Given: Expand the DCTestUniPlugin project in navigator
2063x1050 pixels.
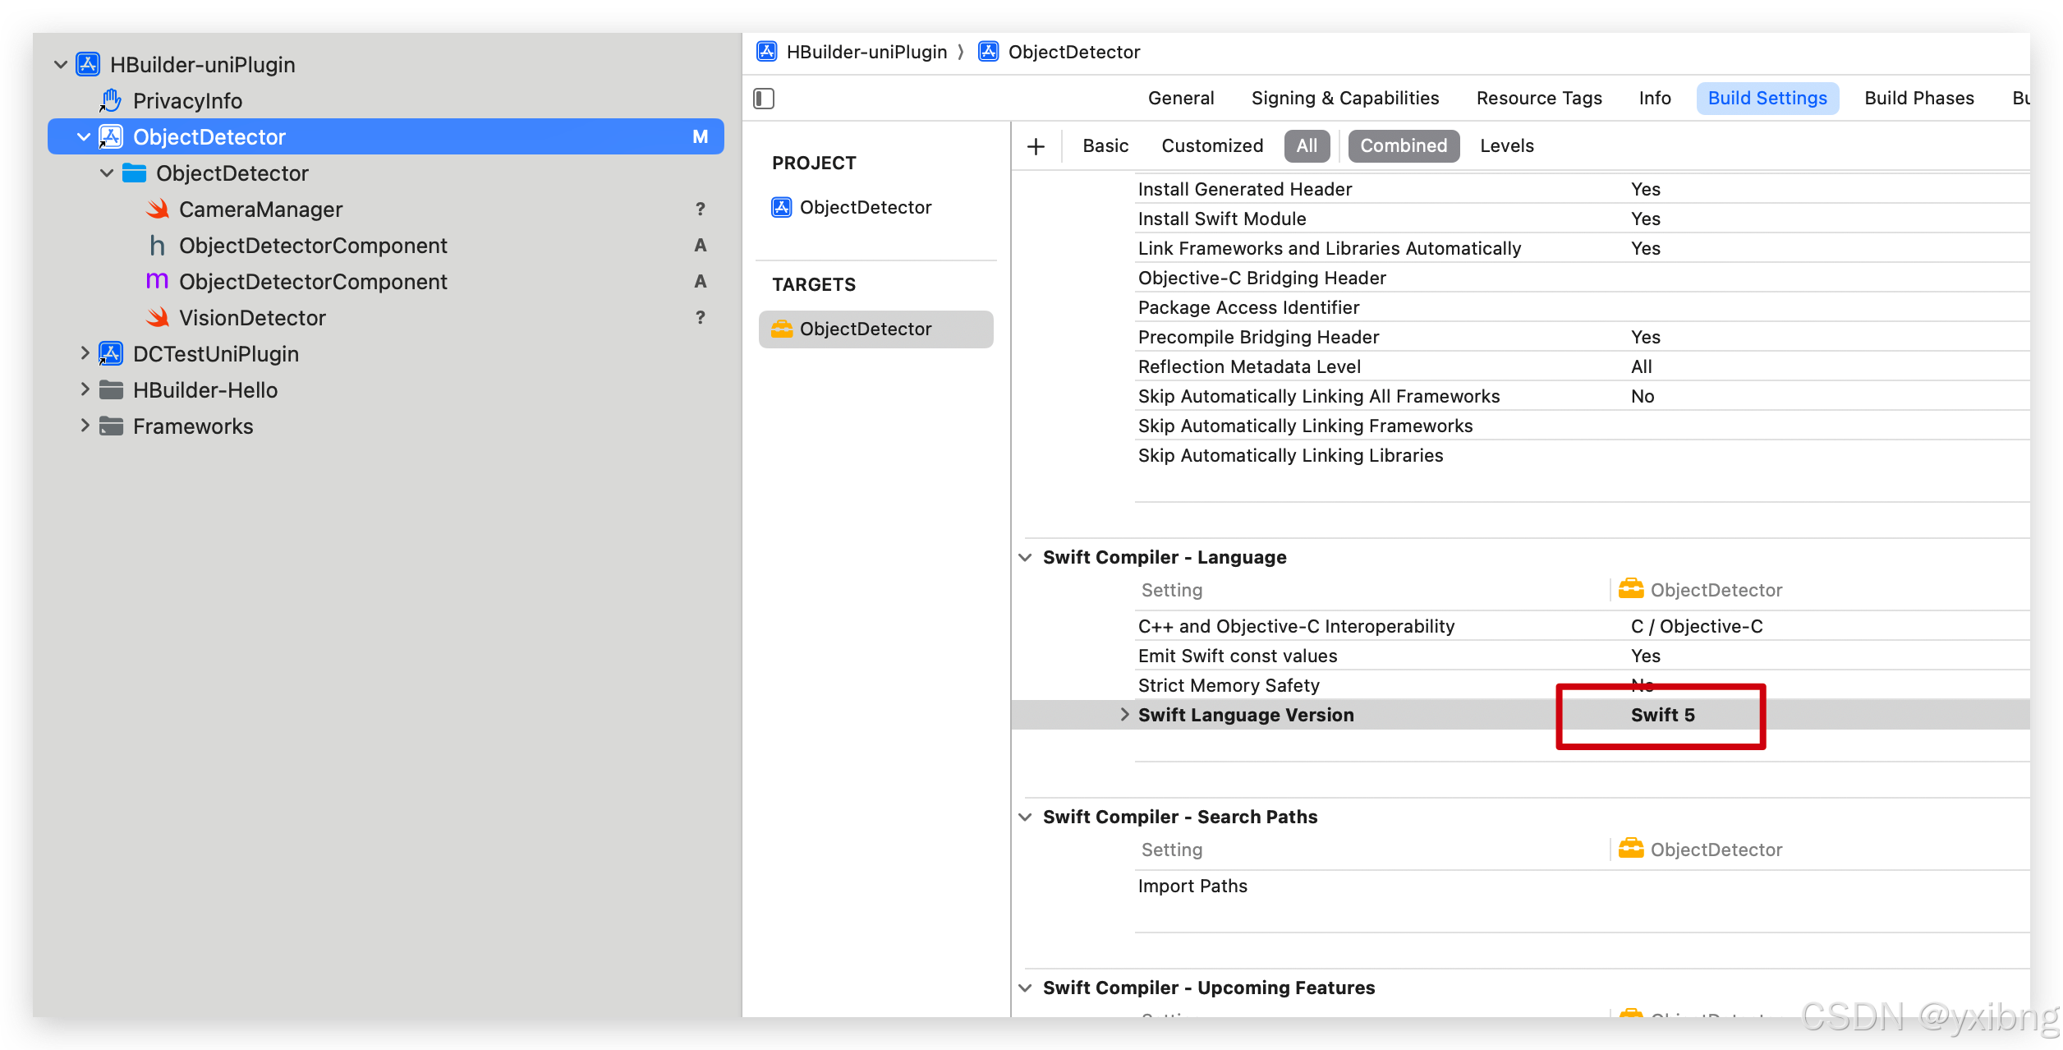Looking at the screenshot, I should point(85,354).
